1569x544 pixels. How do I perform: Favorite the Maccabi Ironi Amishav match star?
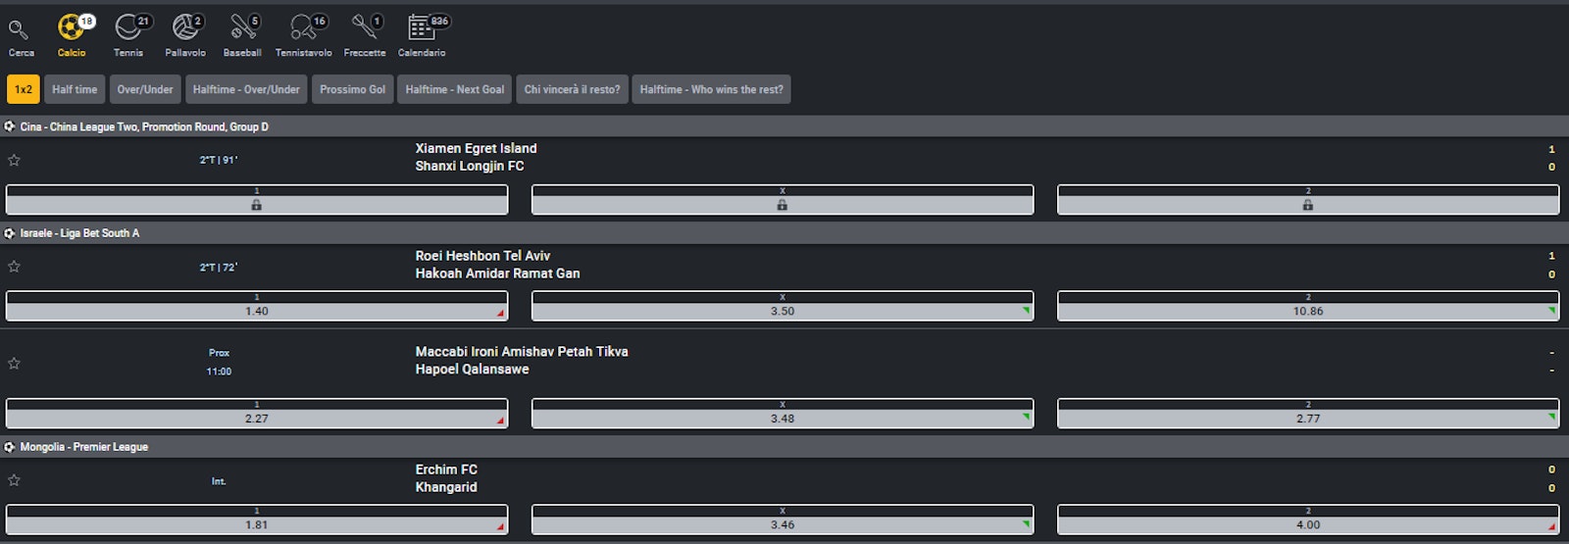[x=14, y=363]
